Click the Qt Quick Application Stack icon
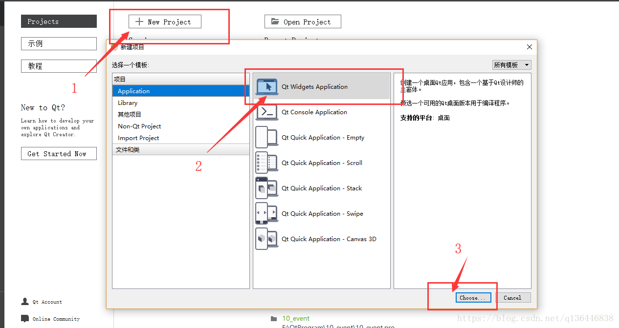 pyautogui.click(x=267, y=188)
